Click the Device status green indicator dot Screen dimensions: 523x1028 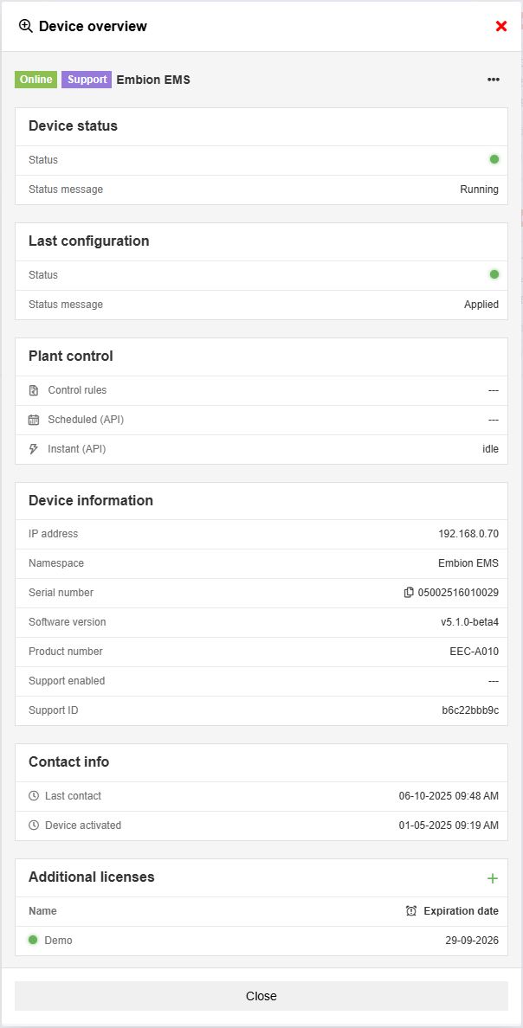pyautogui.click(x=494, y=159)
